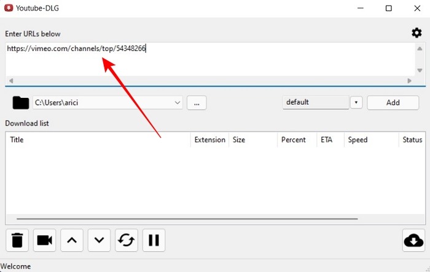430x272 pixels.
Task: Expand the C:\Users\arici path dropdown
Action: tap(178, 103)
